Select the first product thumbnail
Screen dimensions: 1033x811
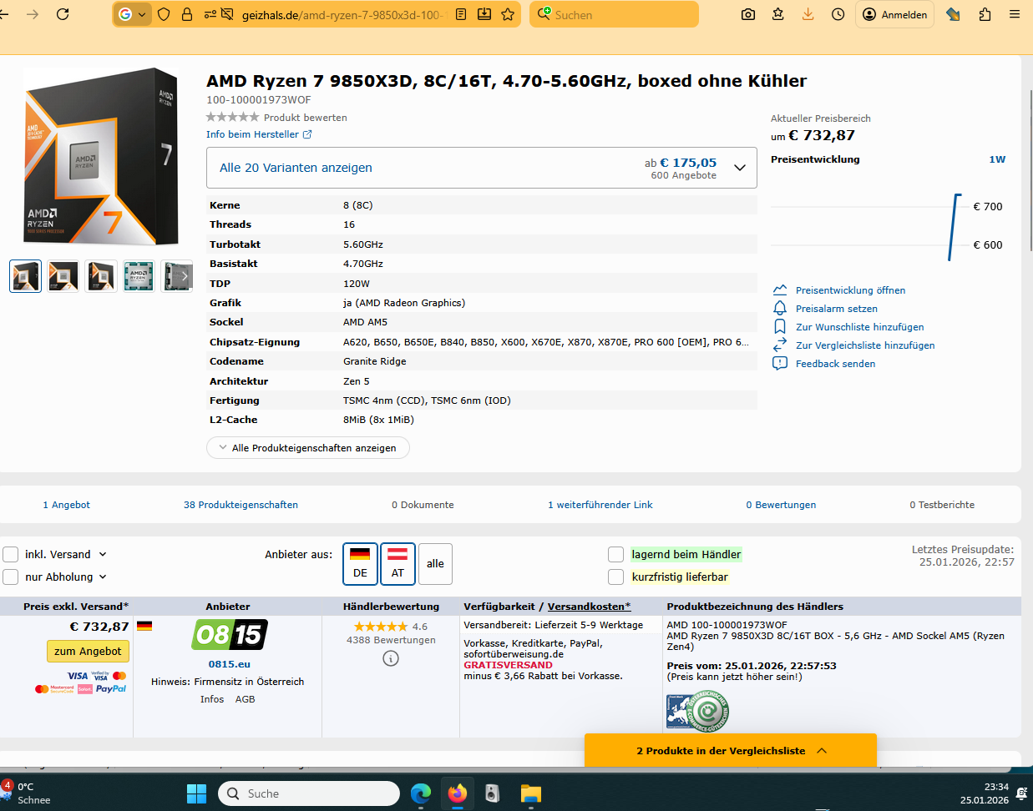25,276
